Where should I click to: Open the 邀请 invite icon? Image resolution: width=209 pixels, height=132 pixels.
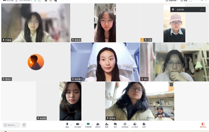click(x=106, y=125)
